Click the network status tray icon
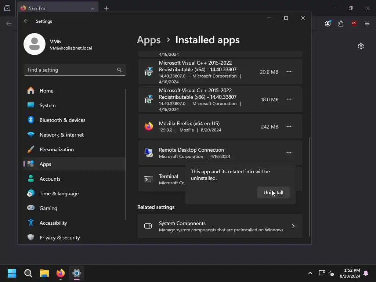376x282 pixels. click(x=322, y=273)
